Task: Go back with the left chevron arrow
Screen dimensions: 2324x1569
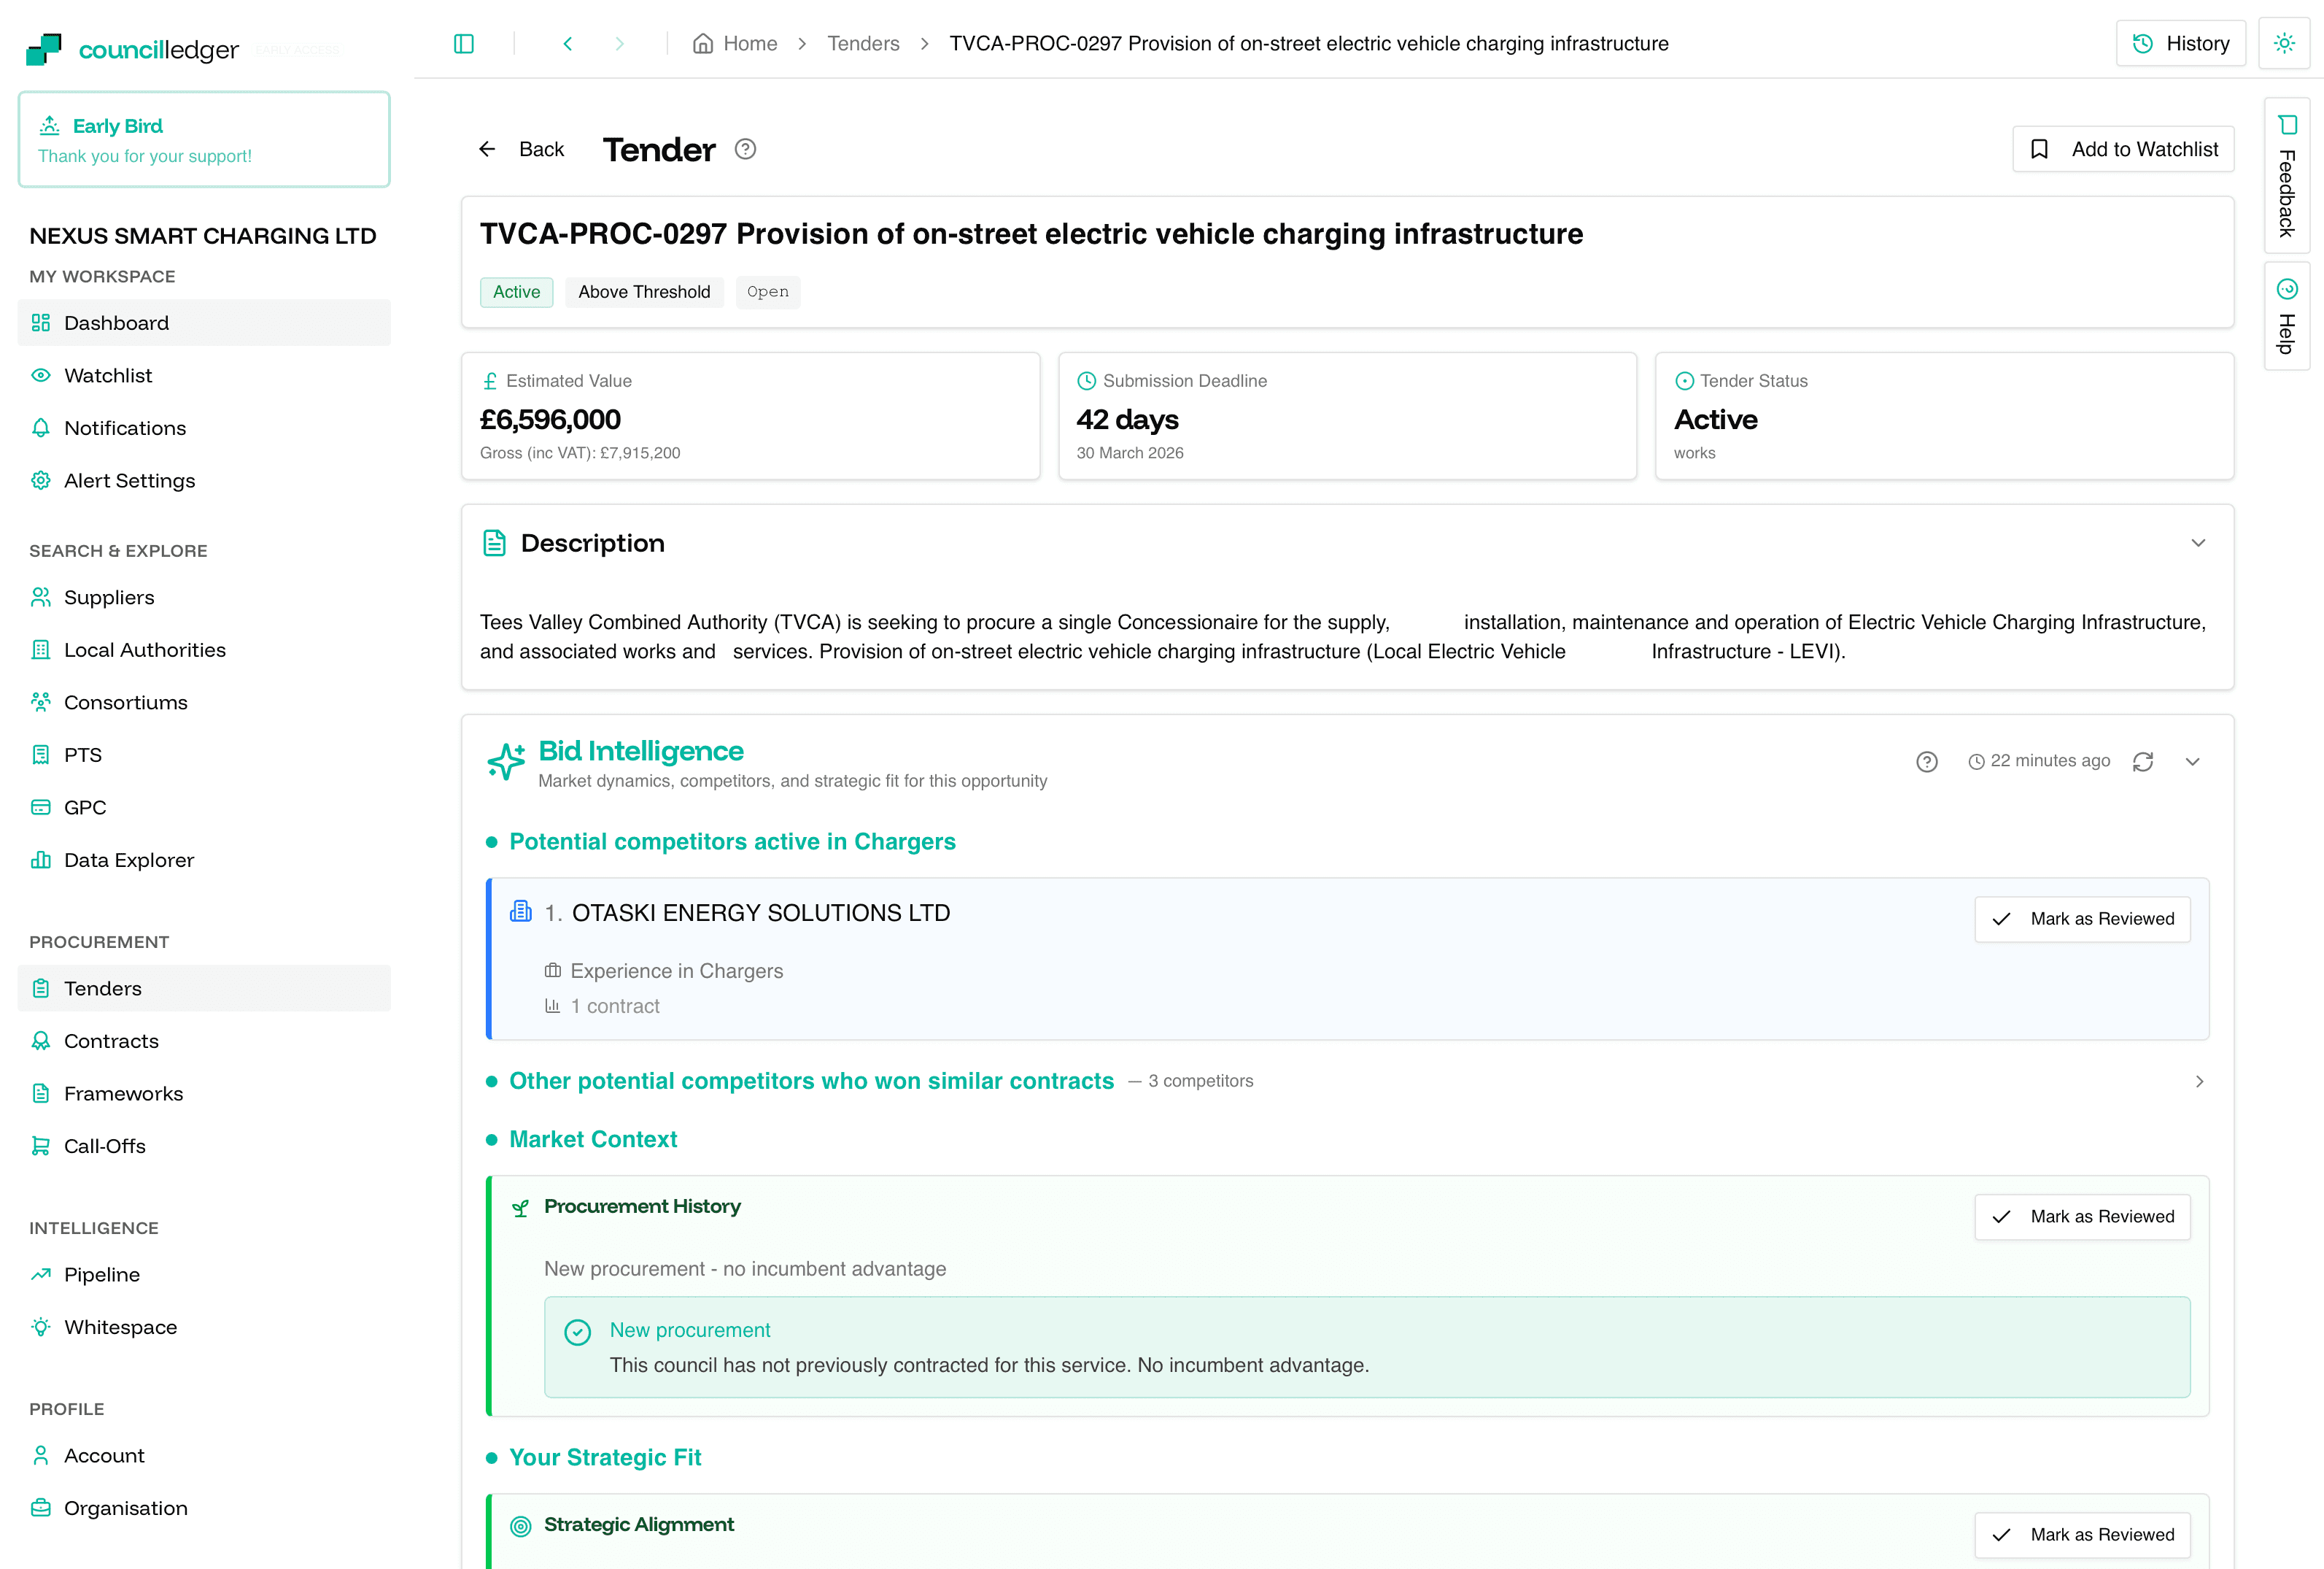Action: [x=567, y=43]
